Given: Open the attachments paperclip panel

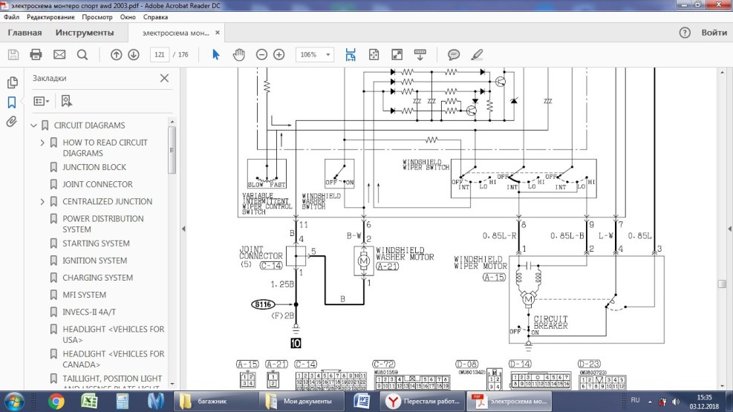Looking at the screenshot, I should (x=12, y=122).
